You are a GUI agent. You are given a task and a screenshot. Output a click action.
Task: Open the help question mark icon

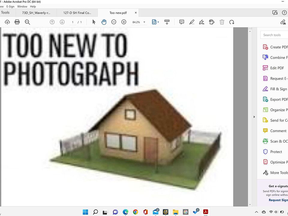click(284, 13)
